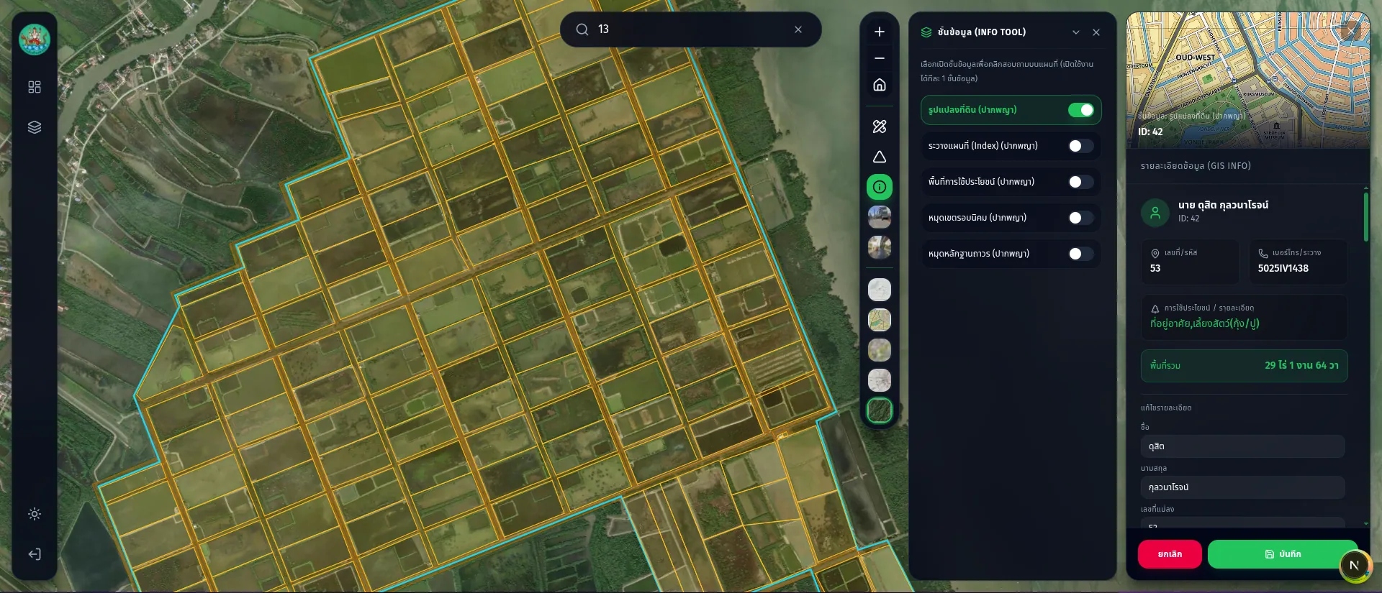Screen dimensions: 1382x593
Task: Click the phone icon beside เบอร์โทร/ระวาง
Action: pos(1263,253)
